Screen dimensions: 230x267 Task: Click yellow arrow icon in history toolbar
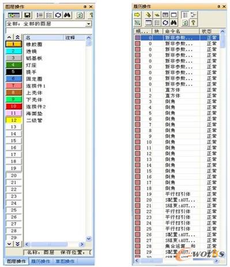click(137, 14)
